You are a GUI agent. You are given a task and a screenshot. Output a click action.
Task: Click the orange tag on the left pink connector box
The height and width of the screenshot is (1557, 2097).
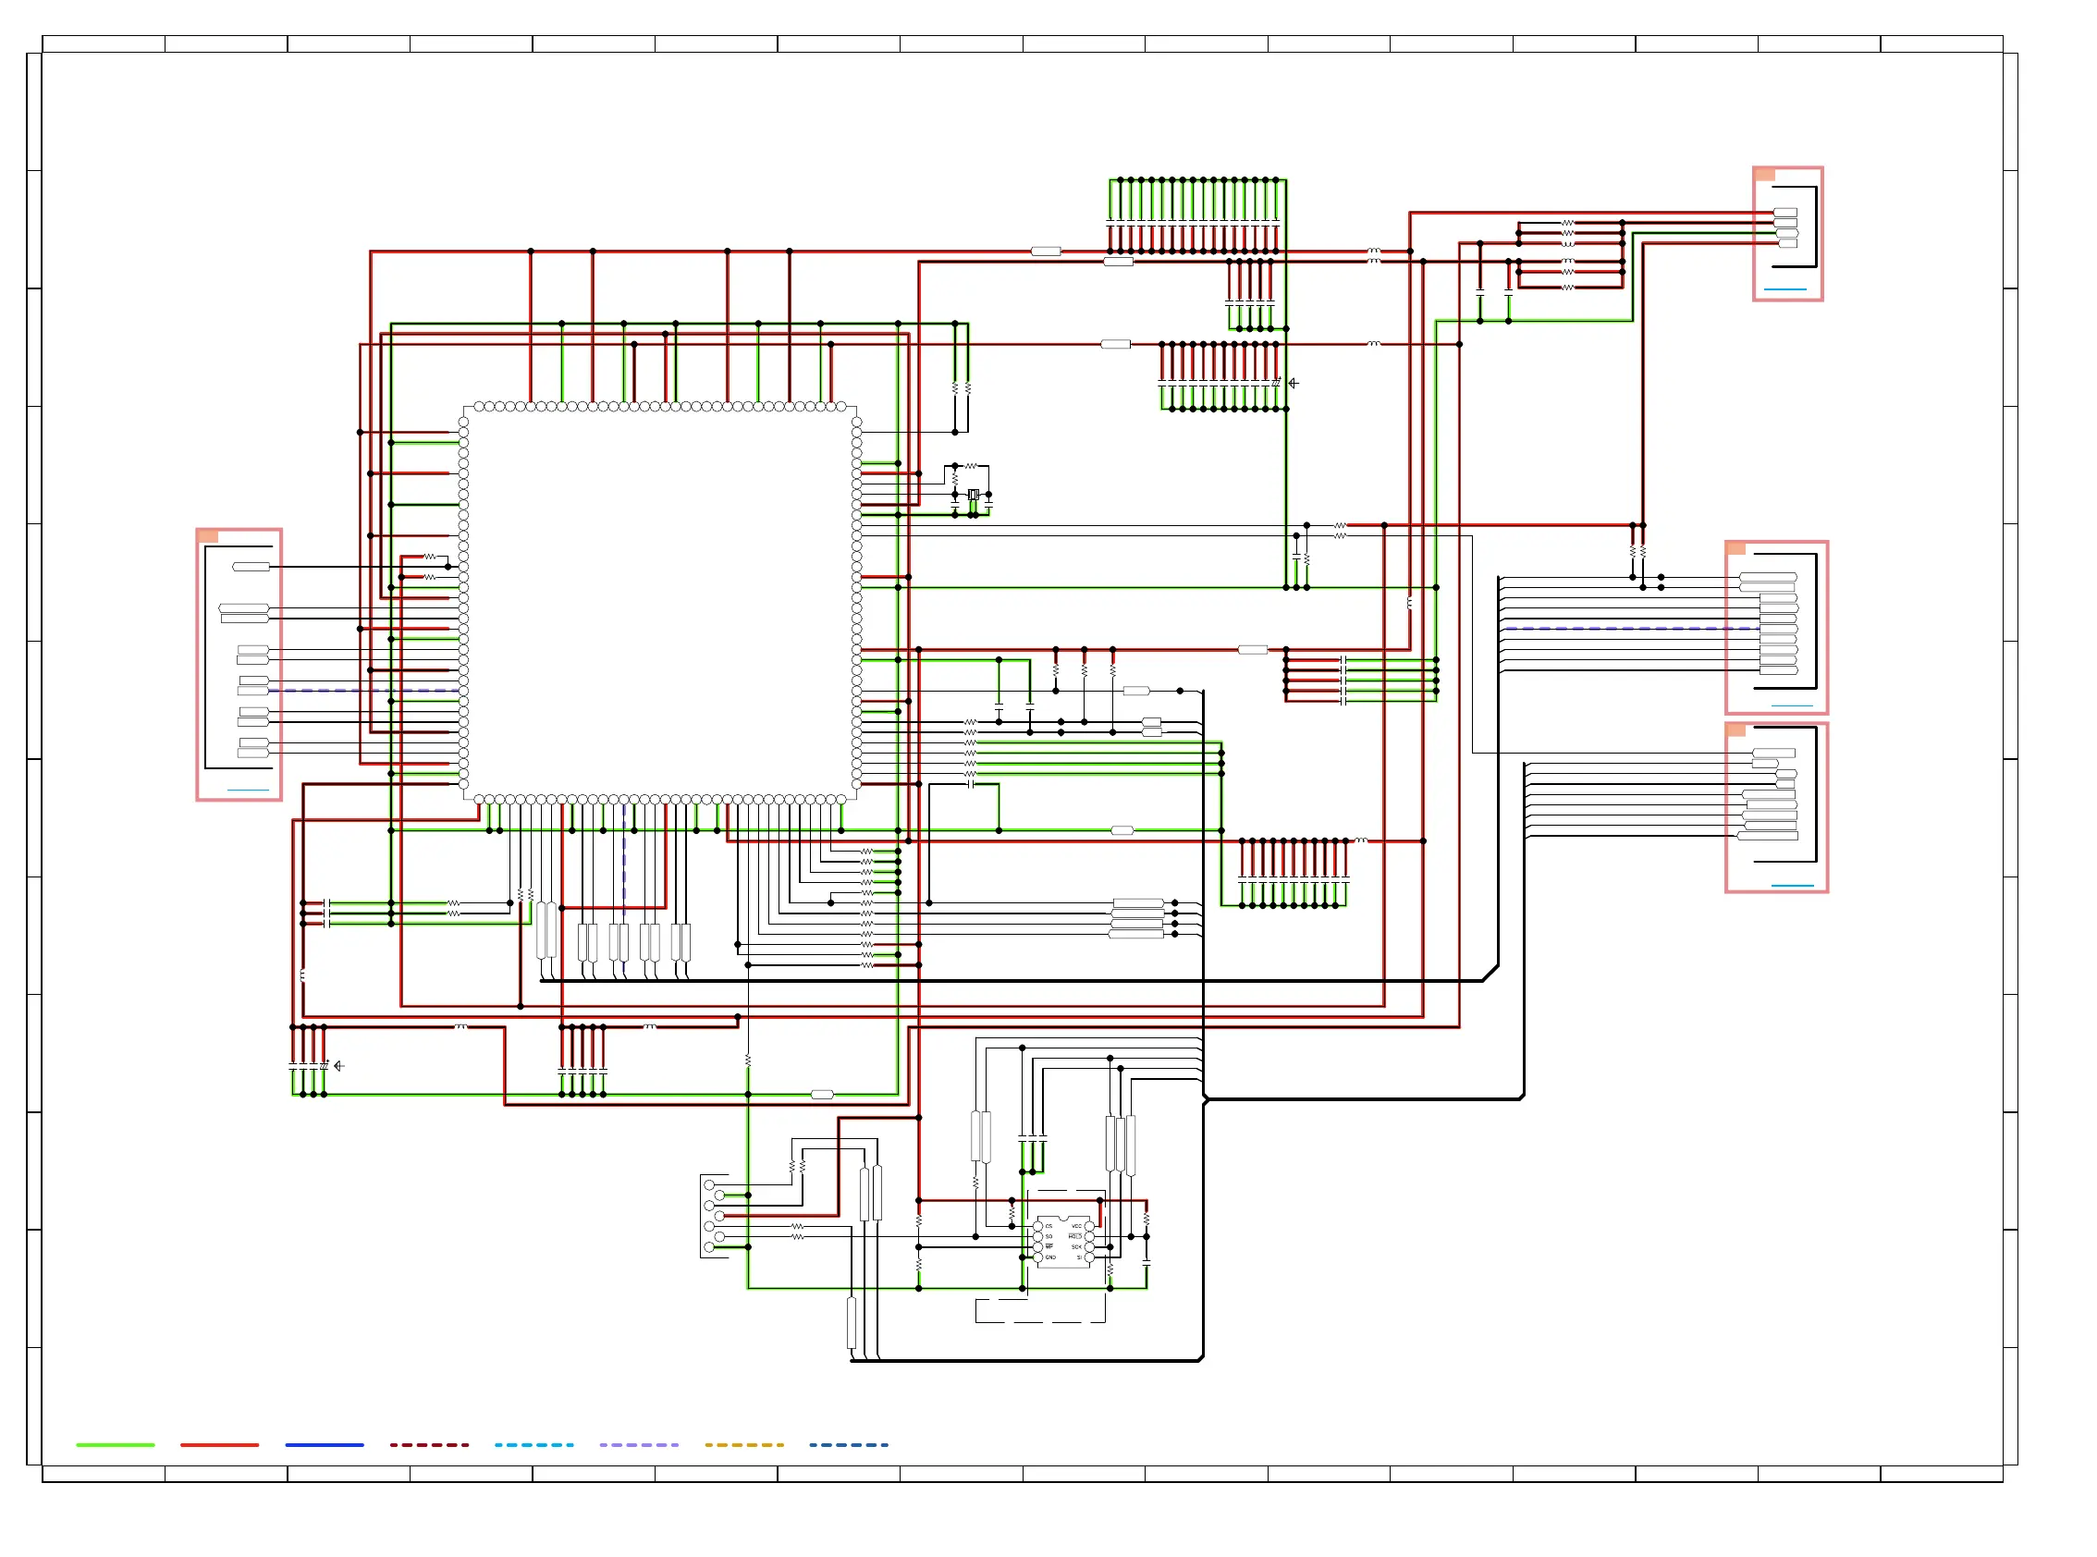[208, 536]
